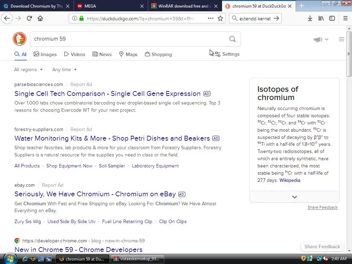Select the News search tab
Viewport: 352px width, 264px height.
102,54
